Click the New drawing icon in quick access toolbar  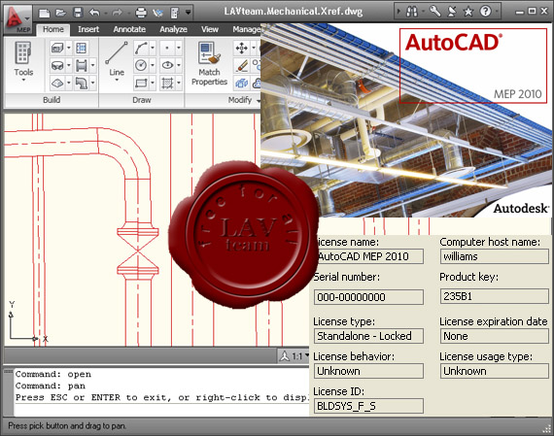coord(44,13)
